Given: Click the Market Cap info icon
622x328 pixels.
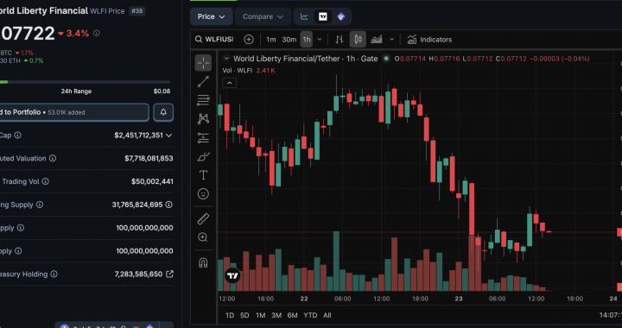Looking at the screenshot, I should pos(17,135).
